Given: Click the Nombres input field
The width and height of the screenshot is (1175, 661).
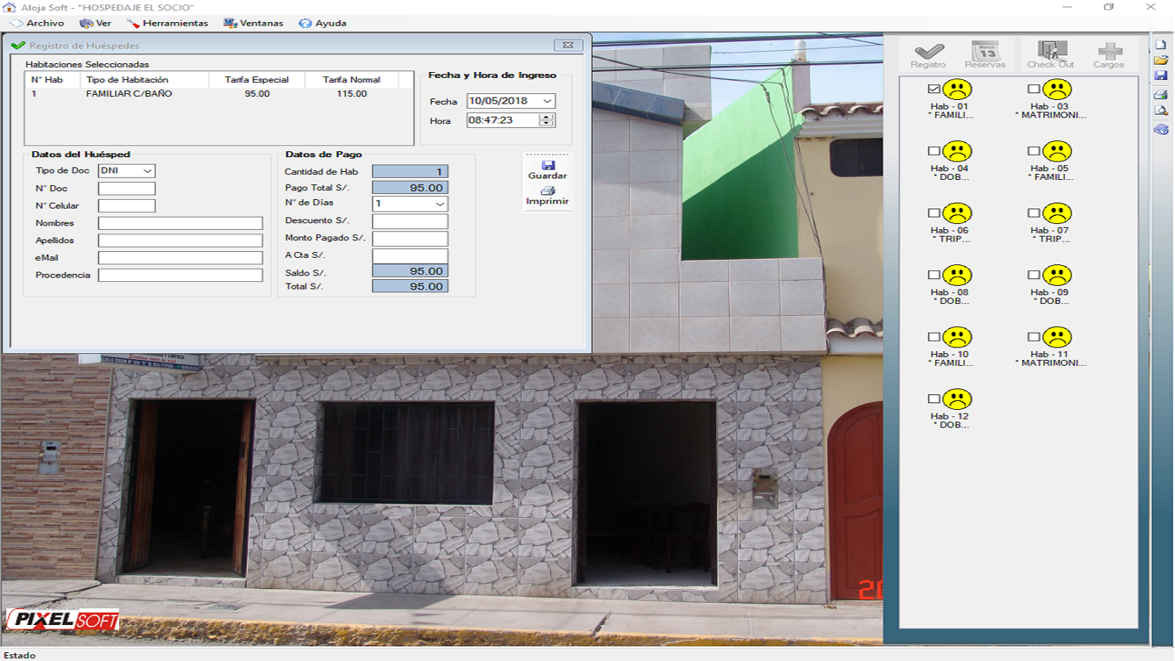Looking at the screenshot, I should [x=181, y=223].
